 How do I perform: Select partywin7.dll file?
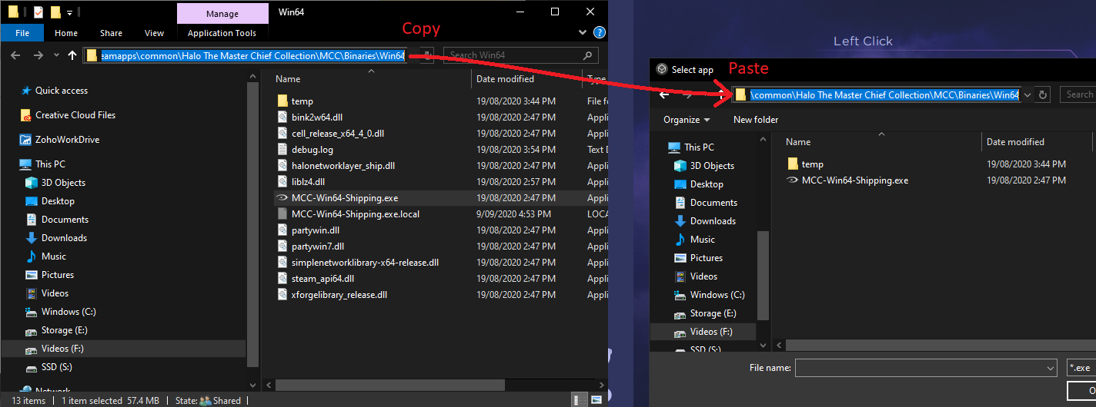click(318, 247)
